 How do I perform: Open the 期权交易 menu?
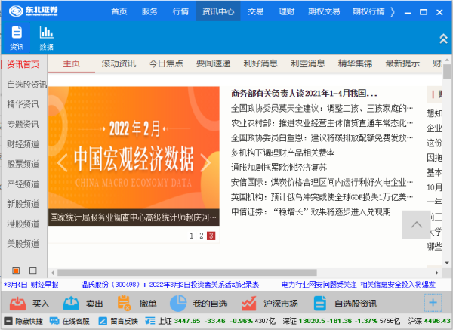coord(324,11)
